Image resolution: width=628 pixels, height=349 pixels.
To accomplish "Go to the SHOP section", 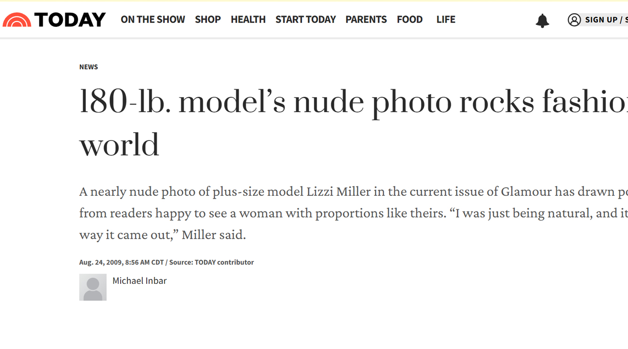I will click(x=208, y=20).
